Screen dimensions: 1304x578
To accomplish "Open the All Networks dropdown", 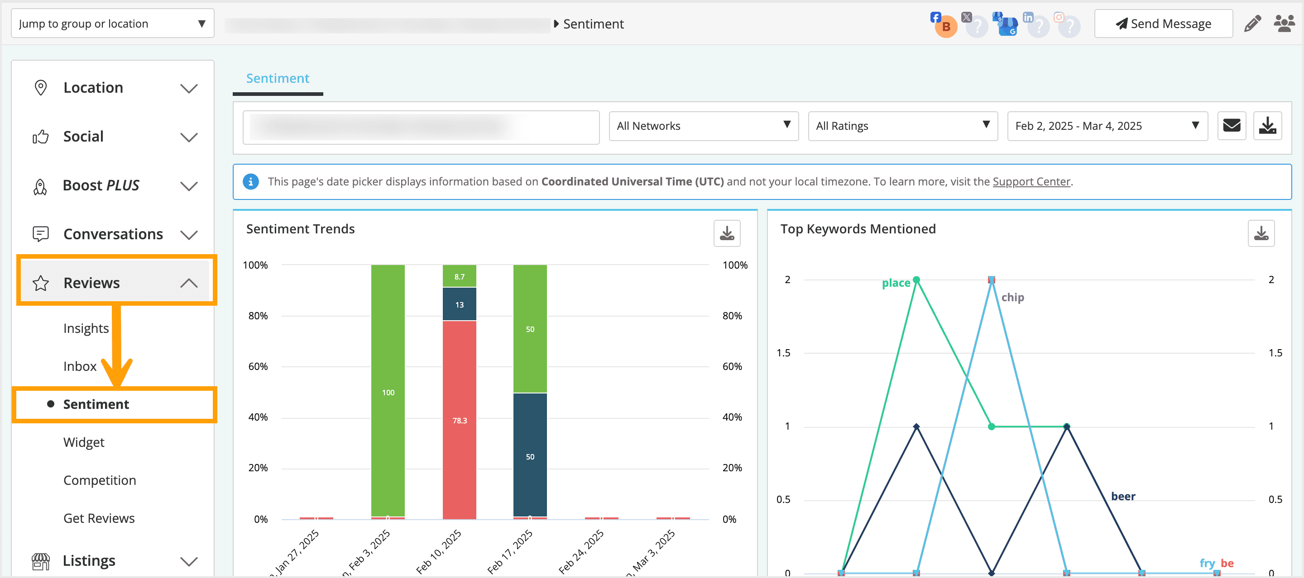I will point(703,126).
